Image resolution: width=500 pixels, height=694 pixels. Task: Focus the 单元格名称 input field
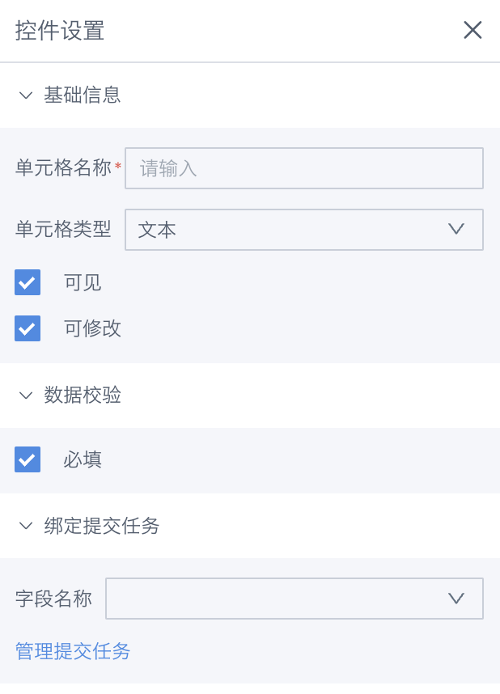(303, 168)
